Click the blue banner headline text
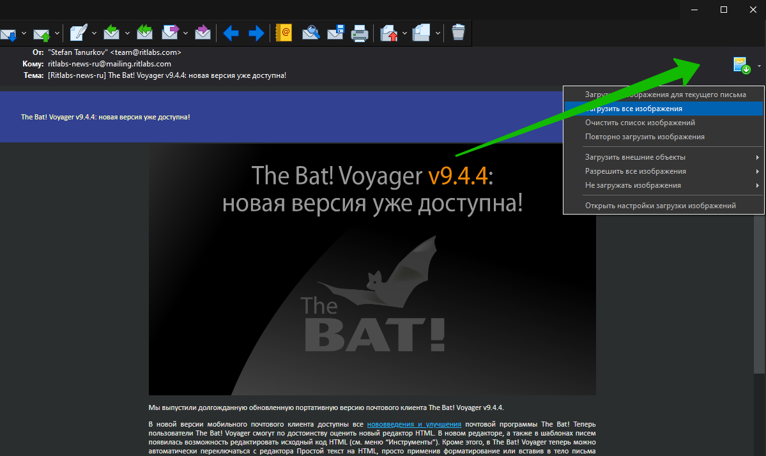 coord(105,117)
